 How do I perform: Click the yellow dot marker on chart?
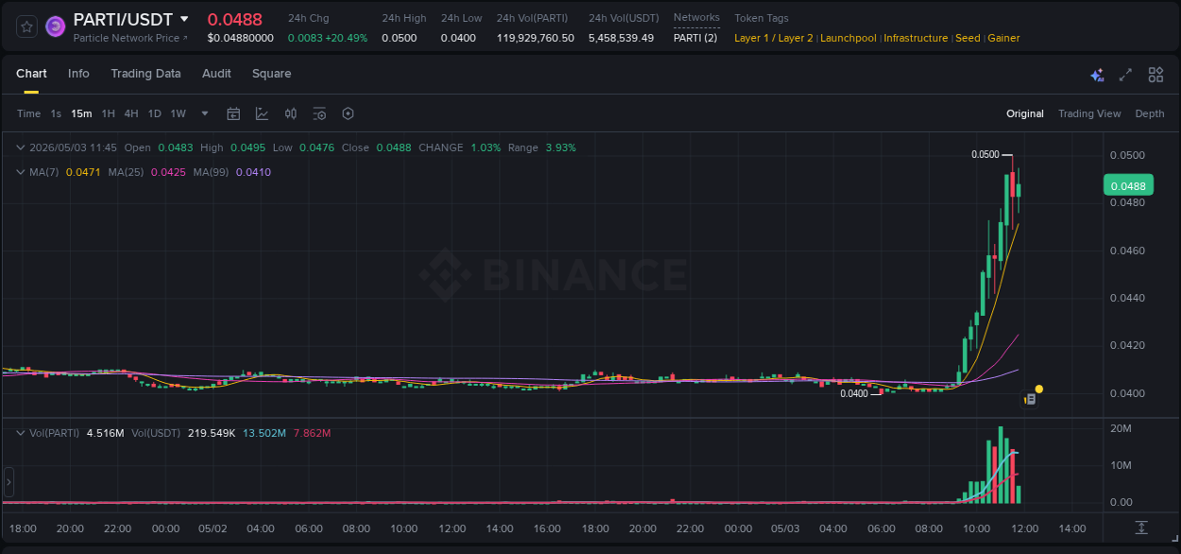(x=1038, y=389)
